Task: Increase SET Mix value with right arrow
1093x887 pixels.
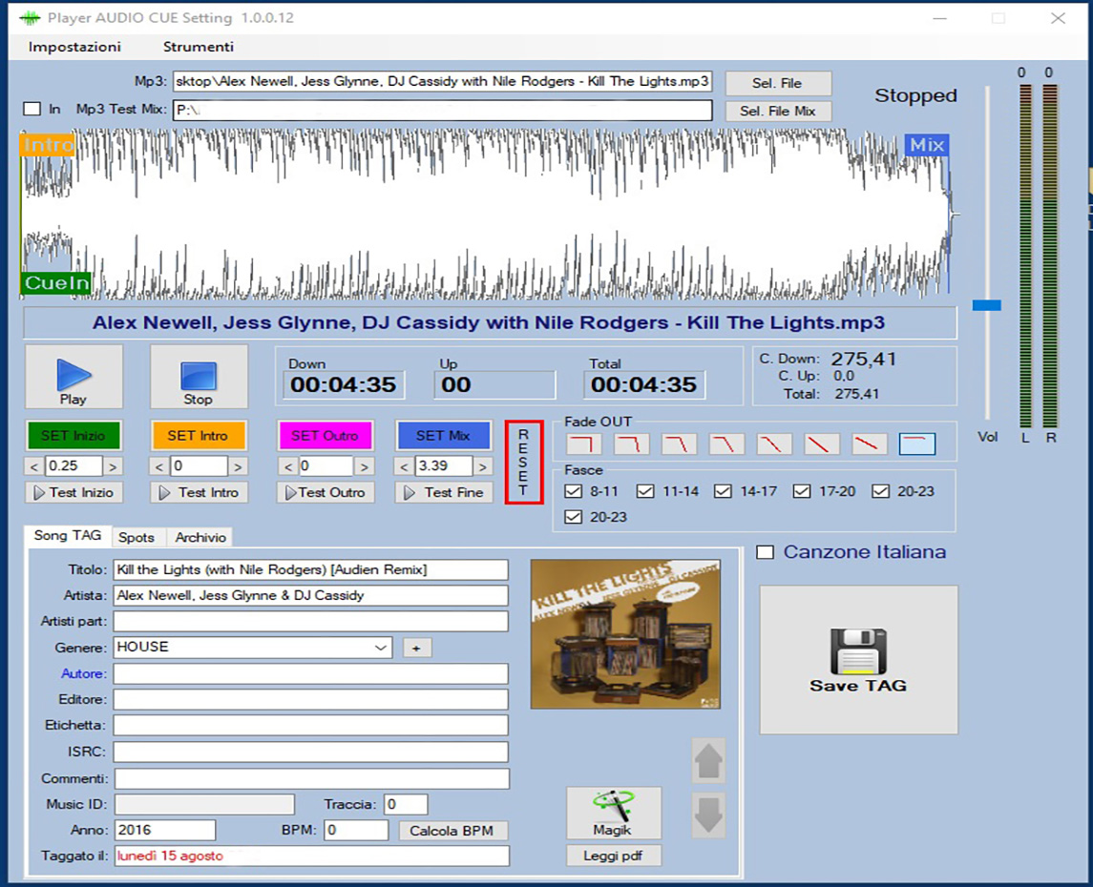Action: click(x=482, y=466)
